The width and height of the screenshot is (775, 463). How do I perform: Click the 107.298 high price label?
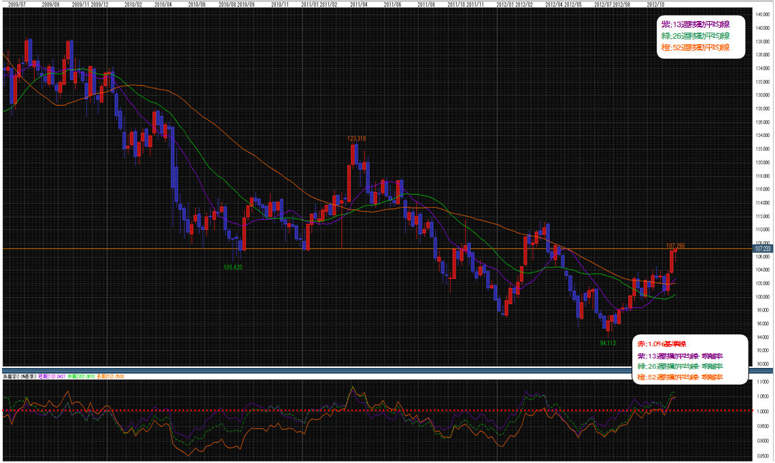click(x=674, y=246)
